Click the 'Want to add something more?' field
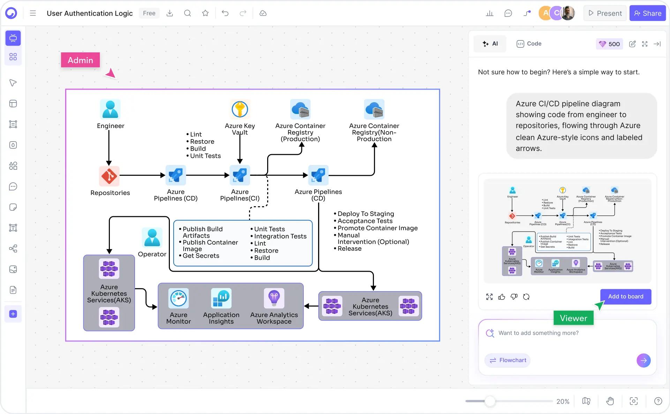670x414 pixels. tap(541, 333)
